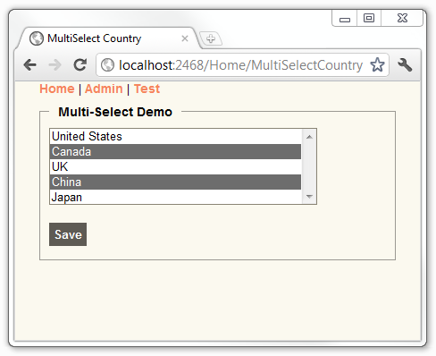This screenshot has width=436, height=356.
Task: Select Japan in the country list
Action: tap(175, 197)
